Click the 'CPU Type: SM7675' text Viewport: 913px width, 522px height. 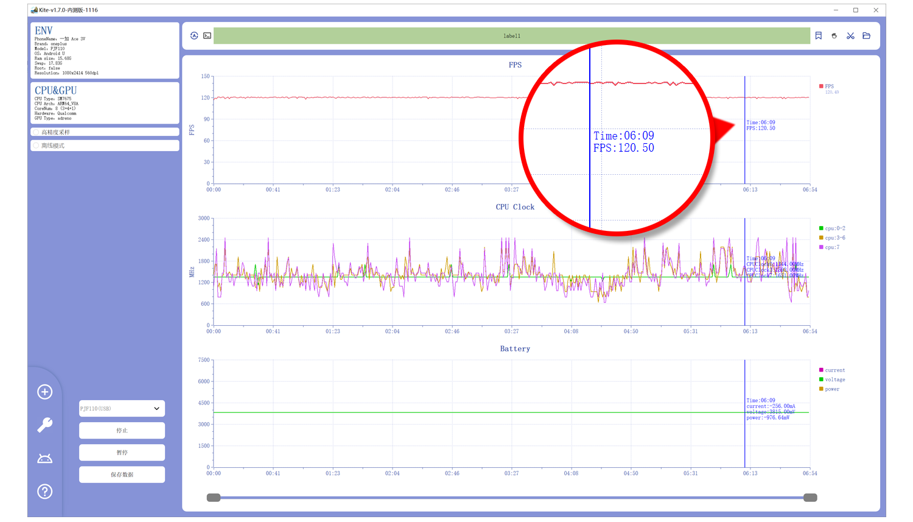[x=53, y=99]
